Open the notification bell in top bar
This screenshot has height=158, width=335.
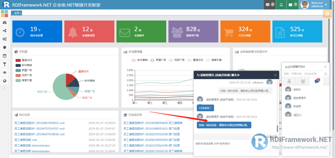[281, 5]
